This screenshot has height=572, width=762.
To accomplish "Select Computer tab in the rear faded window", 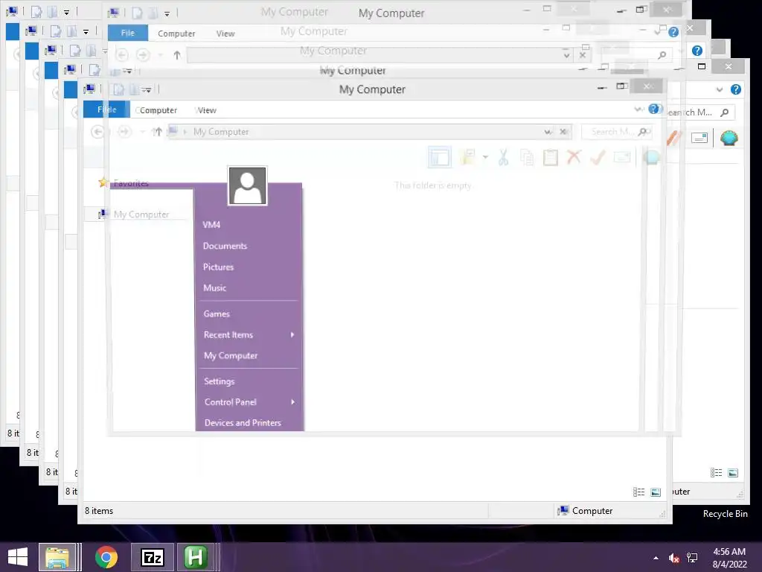I will click(176, 34).
